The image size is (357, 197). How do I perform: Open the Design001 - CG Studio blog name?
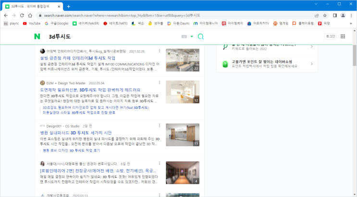click(x=63, y=126)
